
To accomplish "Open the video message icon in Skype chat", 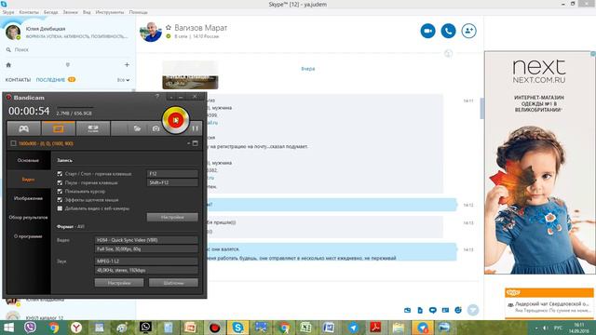I will (x=432, y=310).
